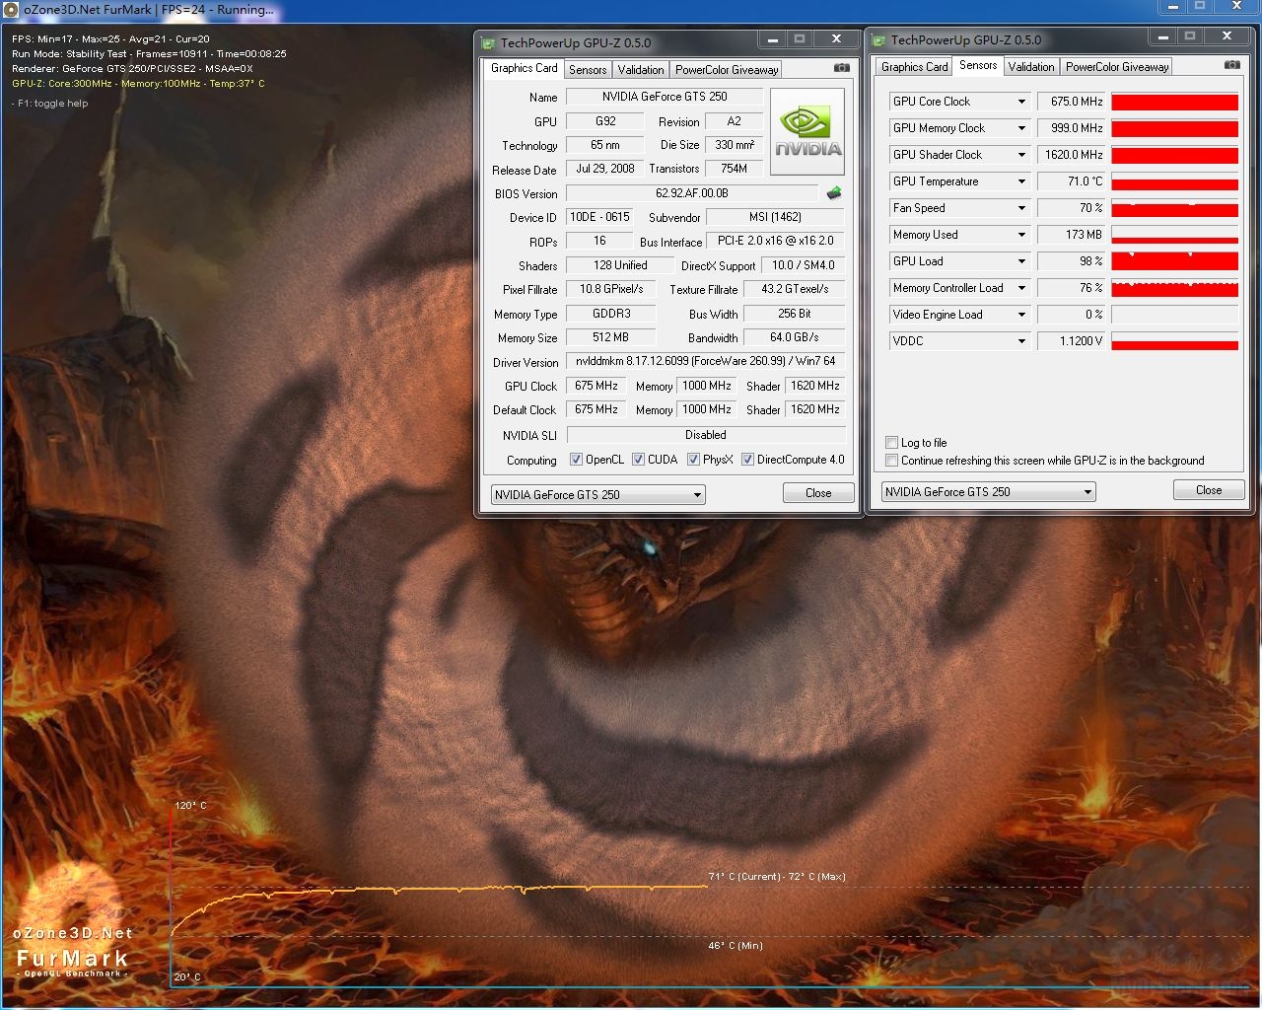This screenshot has width=1262, height=1010.
Task: Open PowerColor Giveaway tab in left GPU-Z window
Action: (727, 70)
